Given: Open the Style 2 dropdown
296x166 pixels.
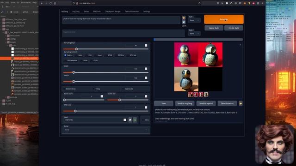Looking at the screenshot, I should tap(194, 34).
